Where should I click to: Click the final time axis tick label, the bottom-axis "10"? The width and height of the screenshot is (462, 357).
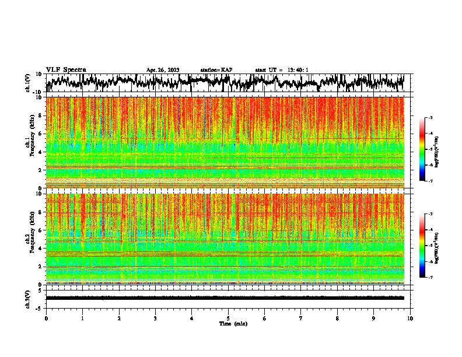(410, 318)
